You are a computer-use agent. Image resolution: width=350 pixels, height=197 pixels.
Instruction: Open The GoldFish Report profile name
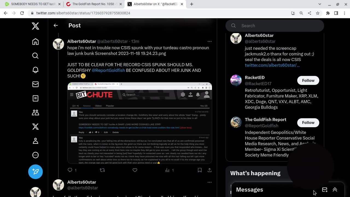tap(266, 120)
